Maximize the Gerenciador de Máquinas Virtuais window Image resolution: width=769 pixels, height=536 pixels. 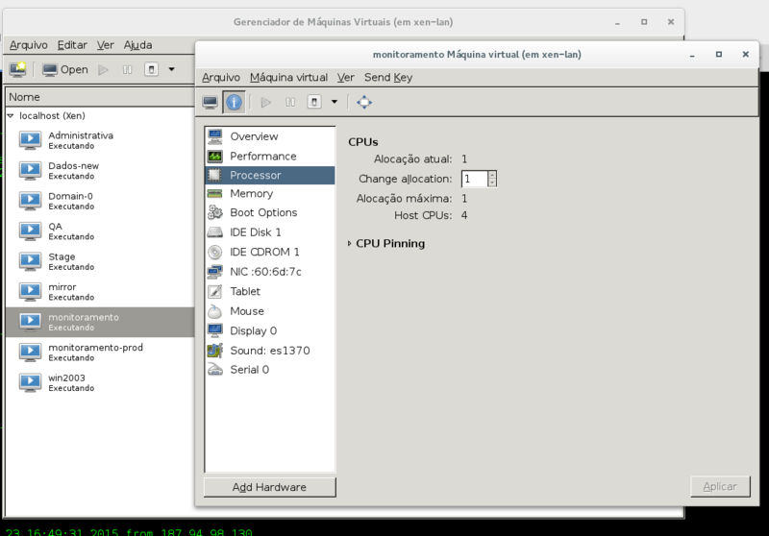click(644, 22)
